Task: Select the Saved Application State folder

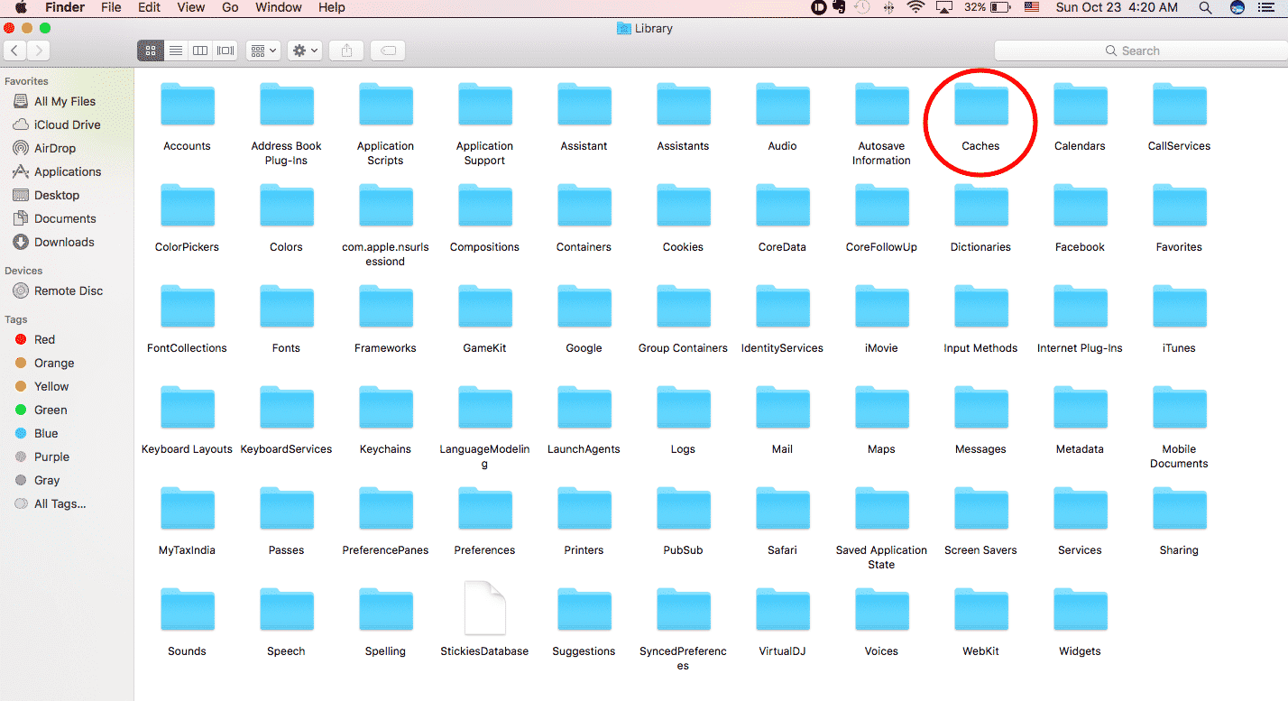Action: pyautogui.click(x=881, y=509)
